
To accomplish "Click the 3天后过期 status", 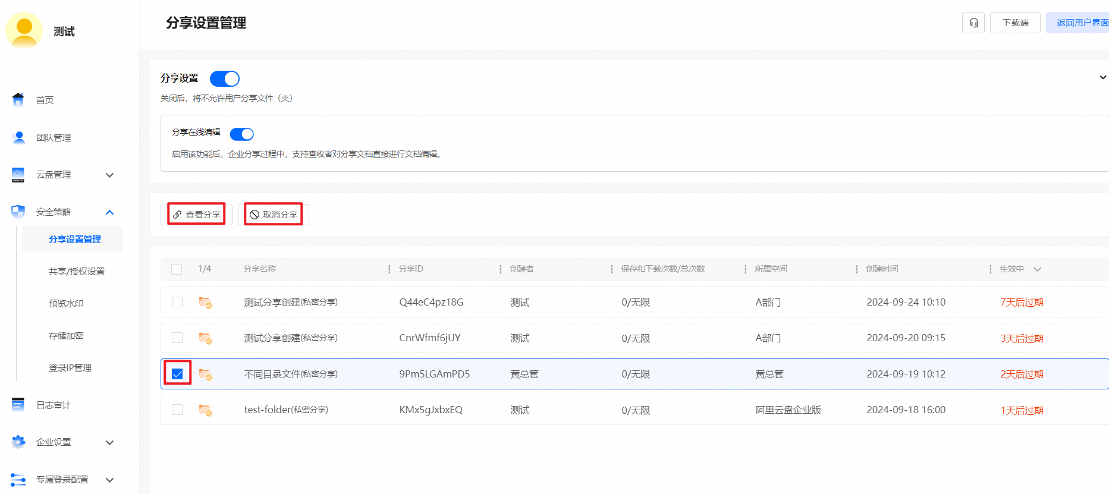I will point(1022,338).
